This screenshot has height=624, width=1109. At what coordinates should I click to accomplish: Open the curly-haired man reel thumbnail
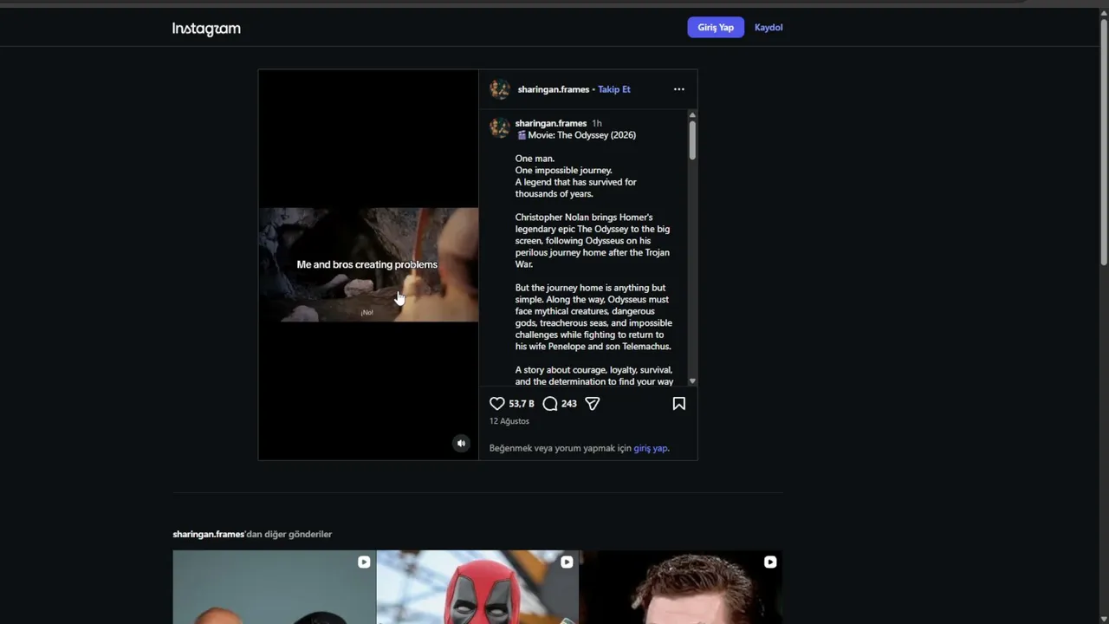[681, 588]
